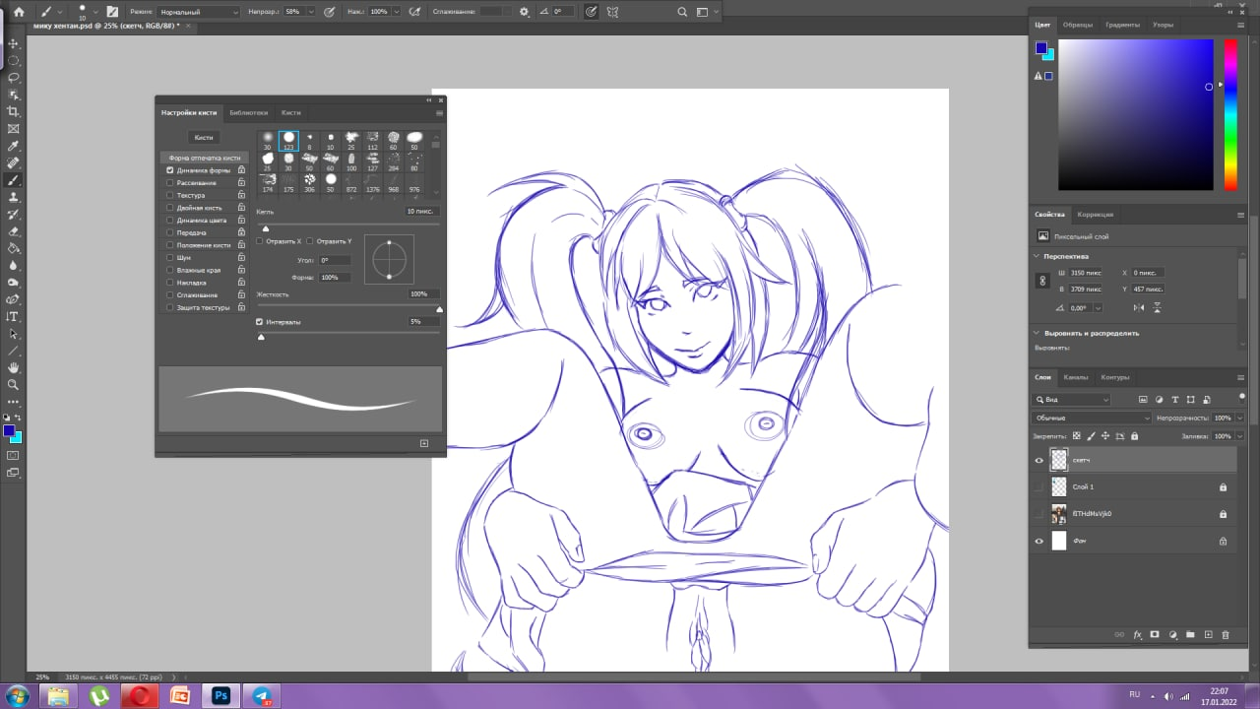Switch to the Коррекция tab

[1096, 215]
